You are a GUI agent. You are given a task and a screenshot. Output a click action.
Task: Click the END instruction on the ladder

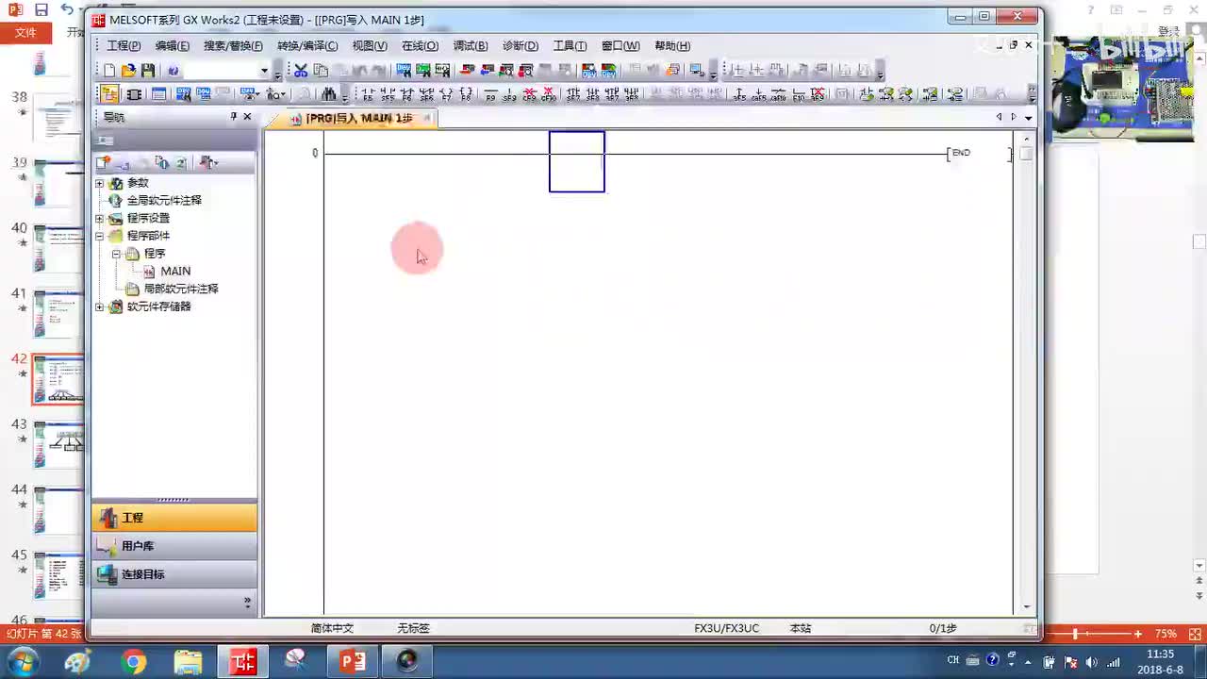tap(961, 153)
